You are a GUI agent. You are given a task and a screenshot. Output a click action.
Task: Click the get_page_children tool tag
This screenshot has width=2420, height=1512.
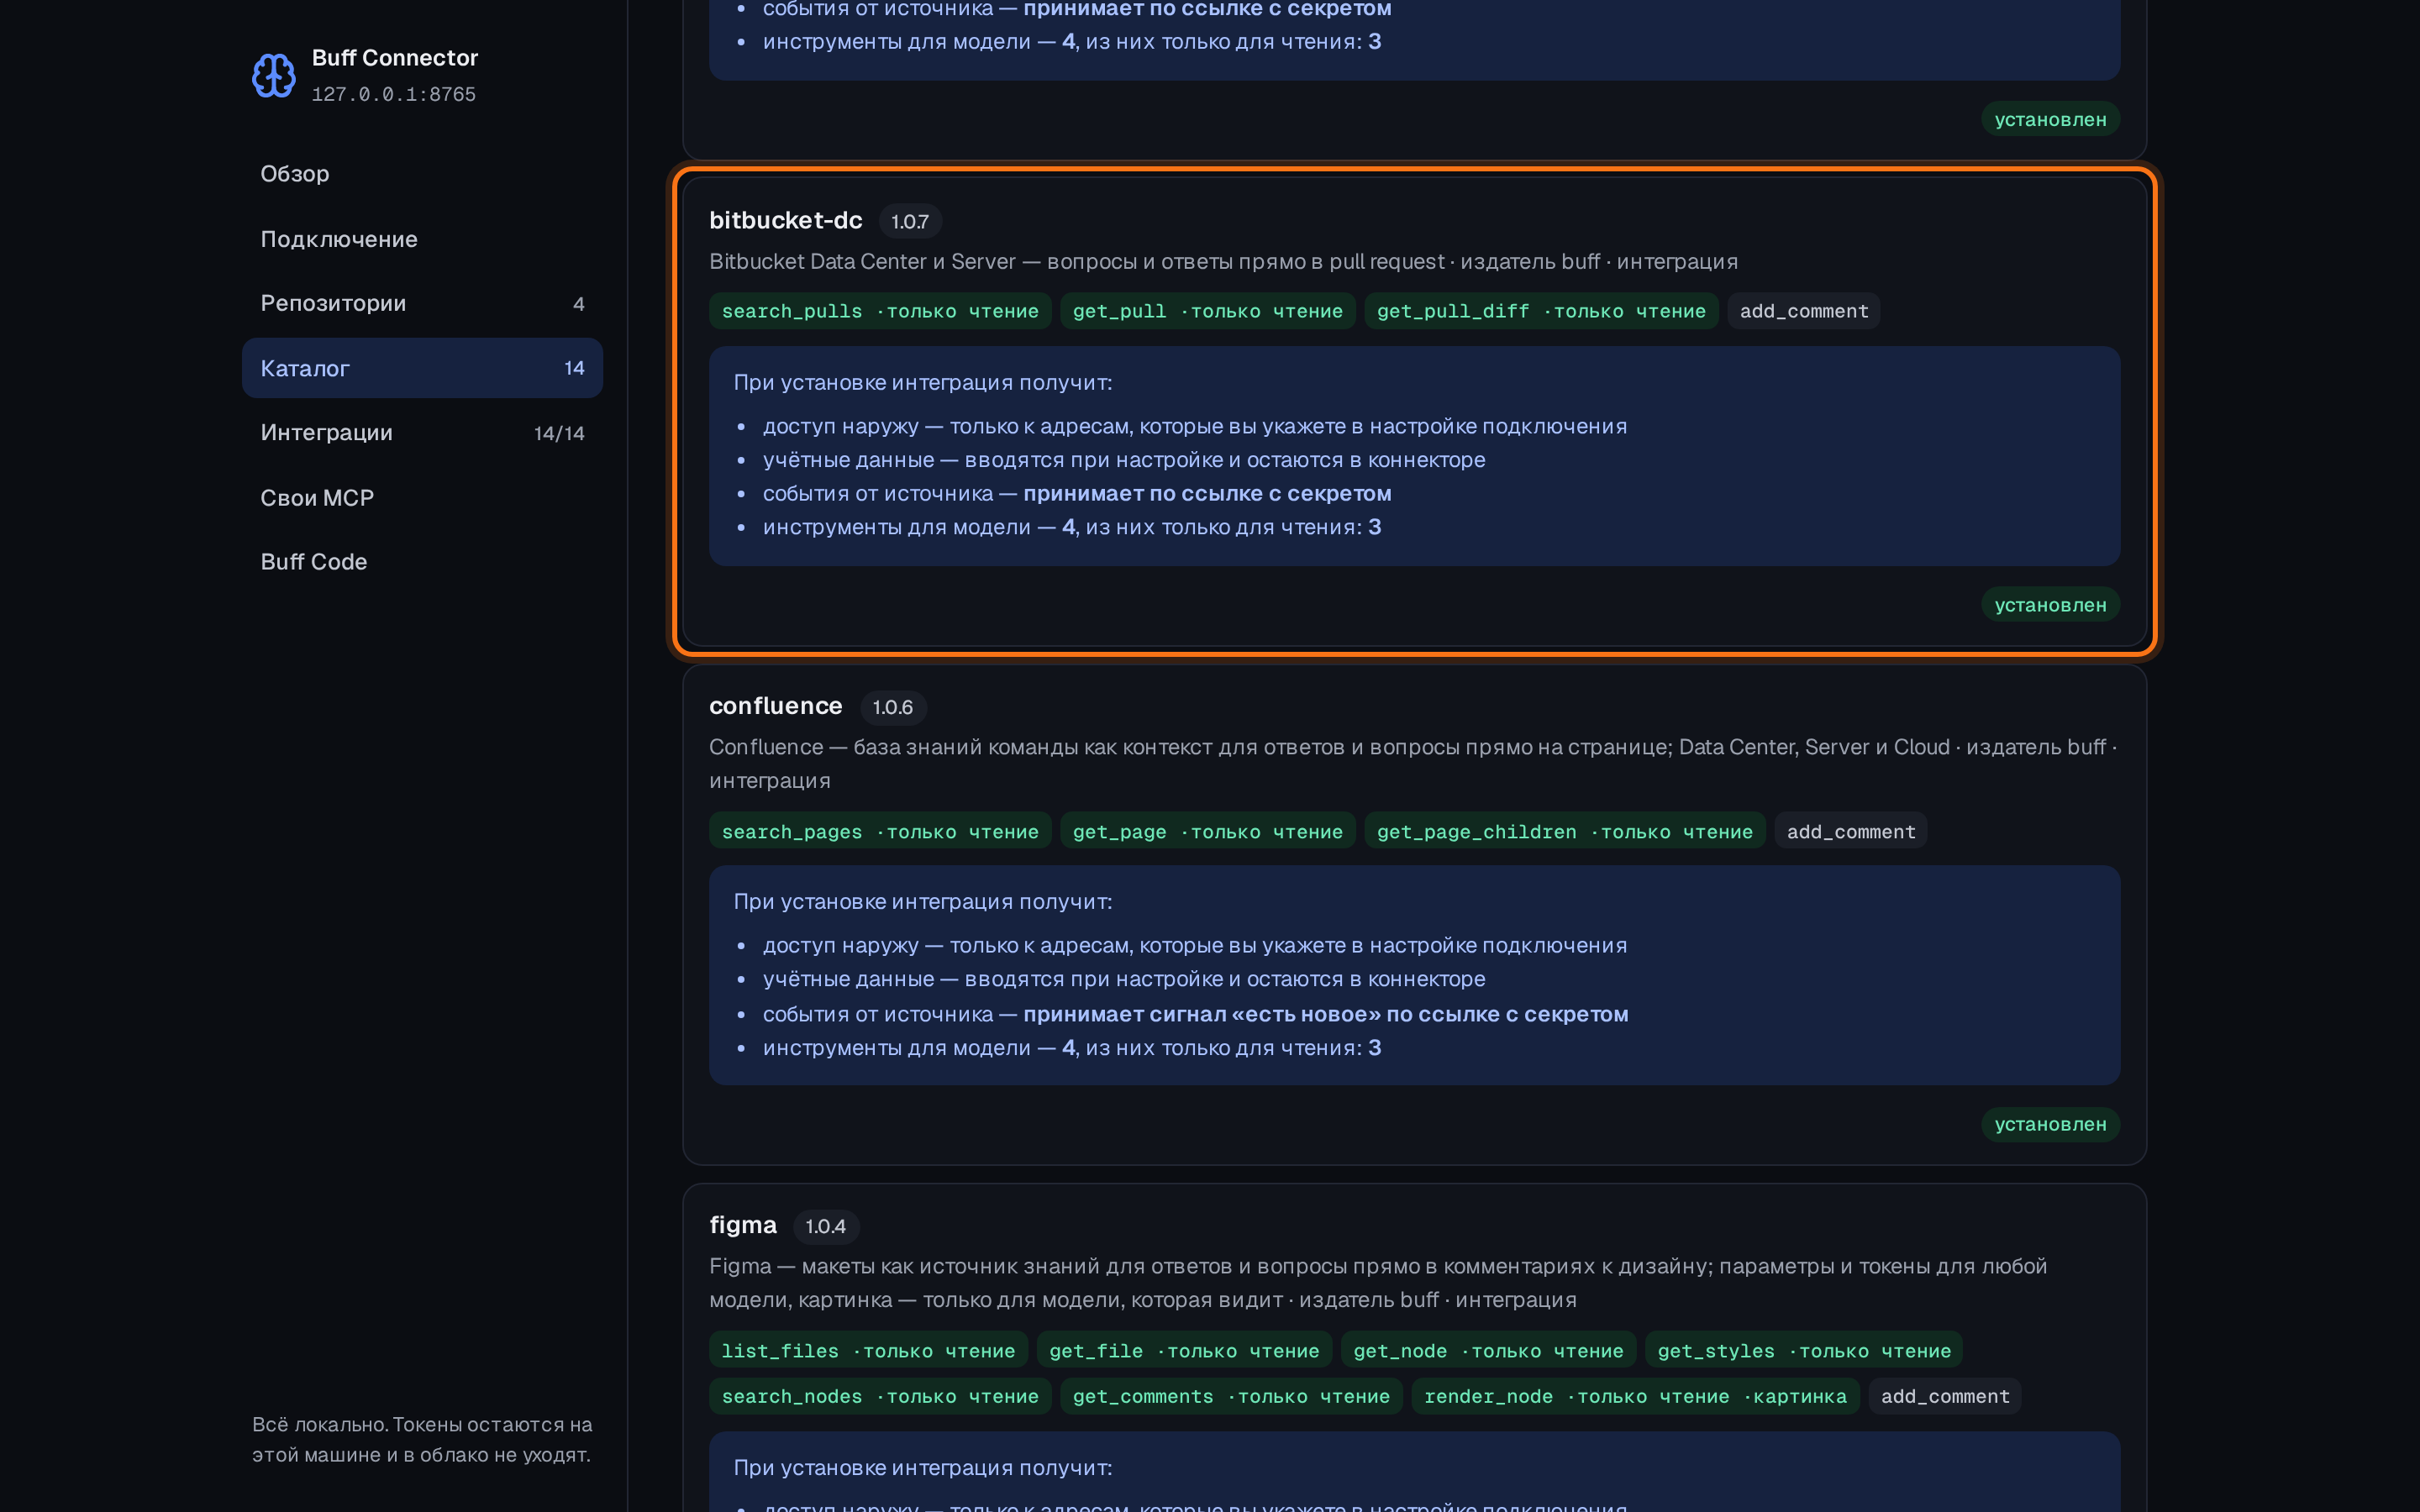click(1564, 831)
